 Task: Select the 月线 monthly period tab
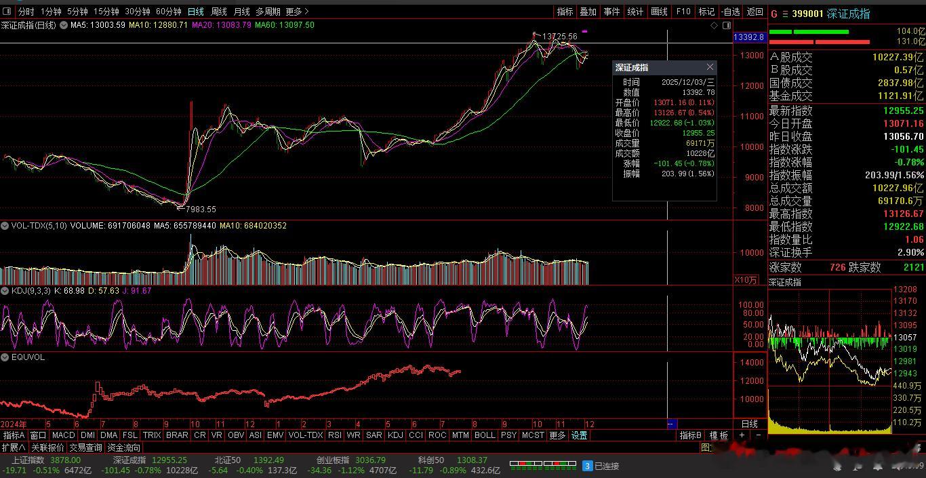coord(241,12)
